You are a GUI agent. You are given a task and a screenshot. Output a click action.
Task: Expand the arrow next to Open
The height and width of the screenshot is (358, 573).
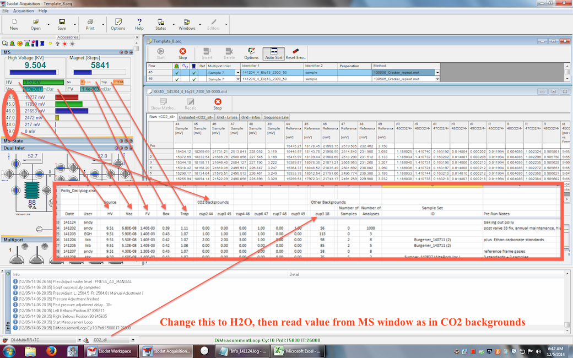point(48,24)
